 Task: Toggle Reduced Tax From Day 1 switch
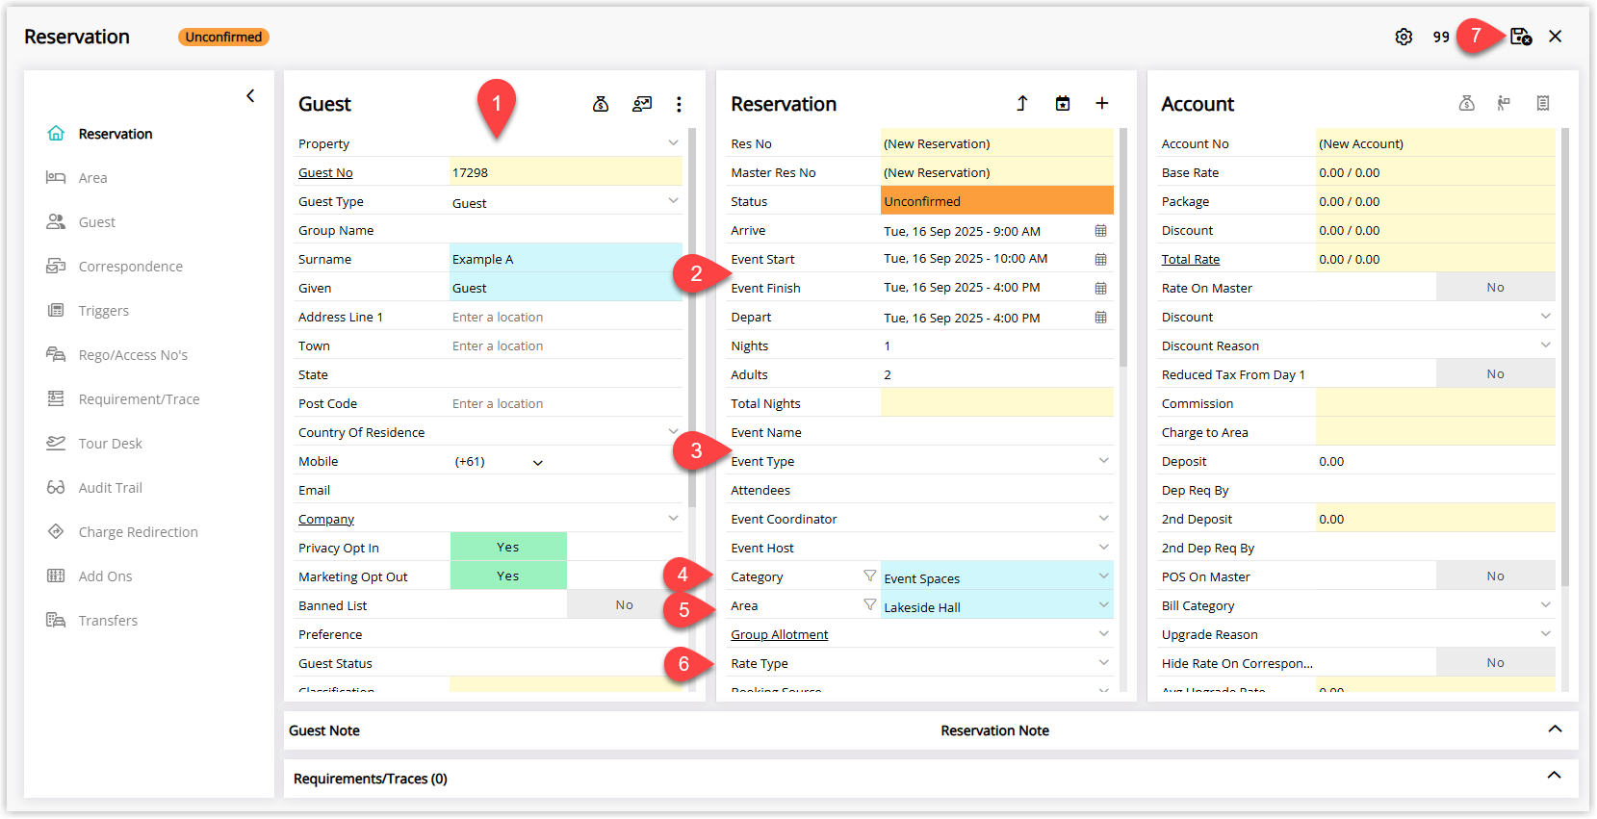click(x=1495, y=373)
